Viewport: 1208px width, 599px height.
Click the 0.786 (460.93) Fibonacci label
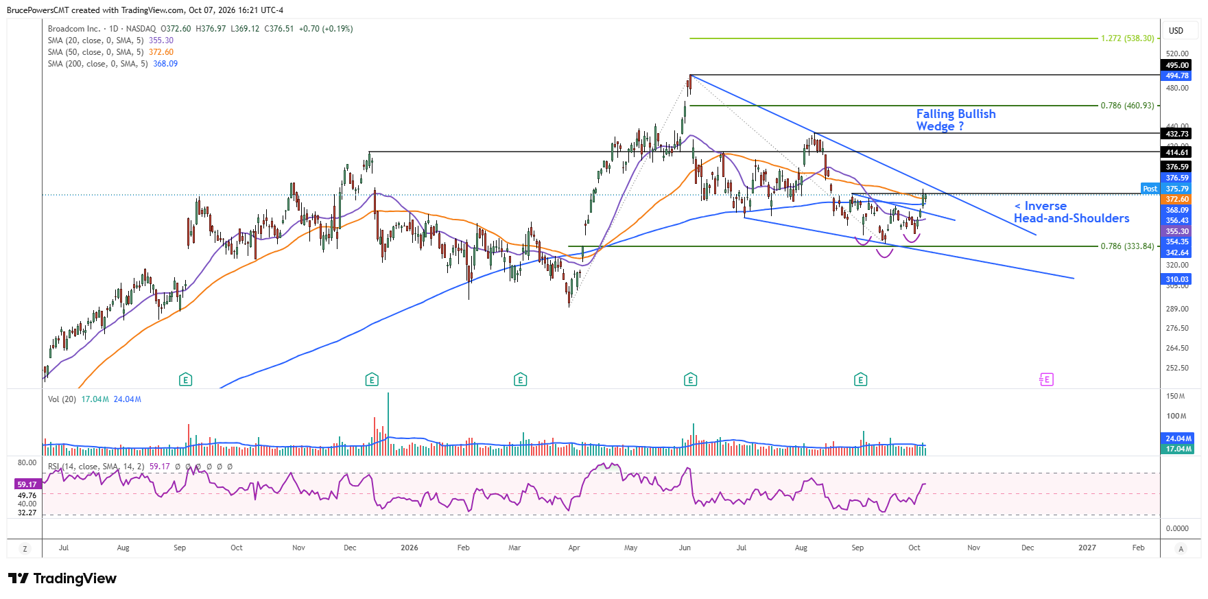click(1128, 106)
